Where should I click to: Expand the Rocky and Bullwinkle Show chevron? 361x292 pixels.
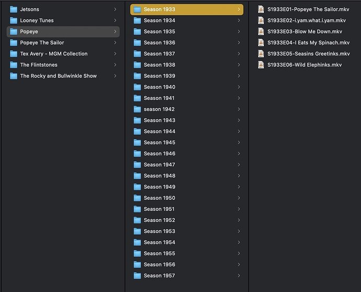pyautogui.click(x=115, y=76)
